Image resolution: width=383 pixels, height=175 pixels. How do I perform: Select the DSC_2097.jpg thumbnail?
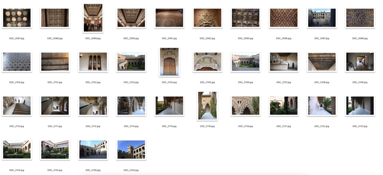coord(322,18)
